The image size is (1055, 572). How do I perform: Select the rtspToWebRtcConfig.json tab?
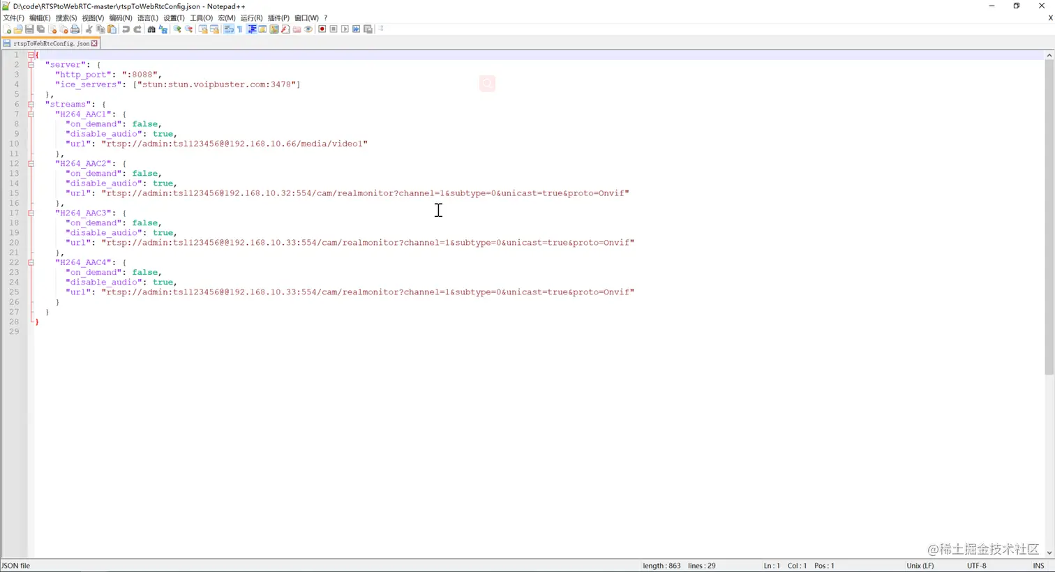point(50,43)
